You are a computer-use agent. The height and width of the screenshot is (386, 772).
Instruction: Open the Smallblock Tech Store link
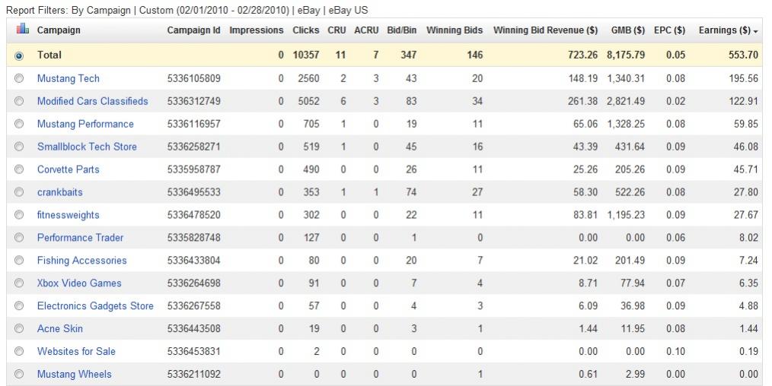pyautogui.click(x=87, y=147)
